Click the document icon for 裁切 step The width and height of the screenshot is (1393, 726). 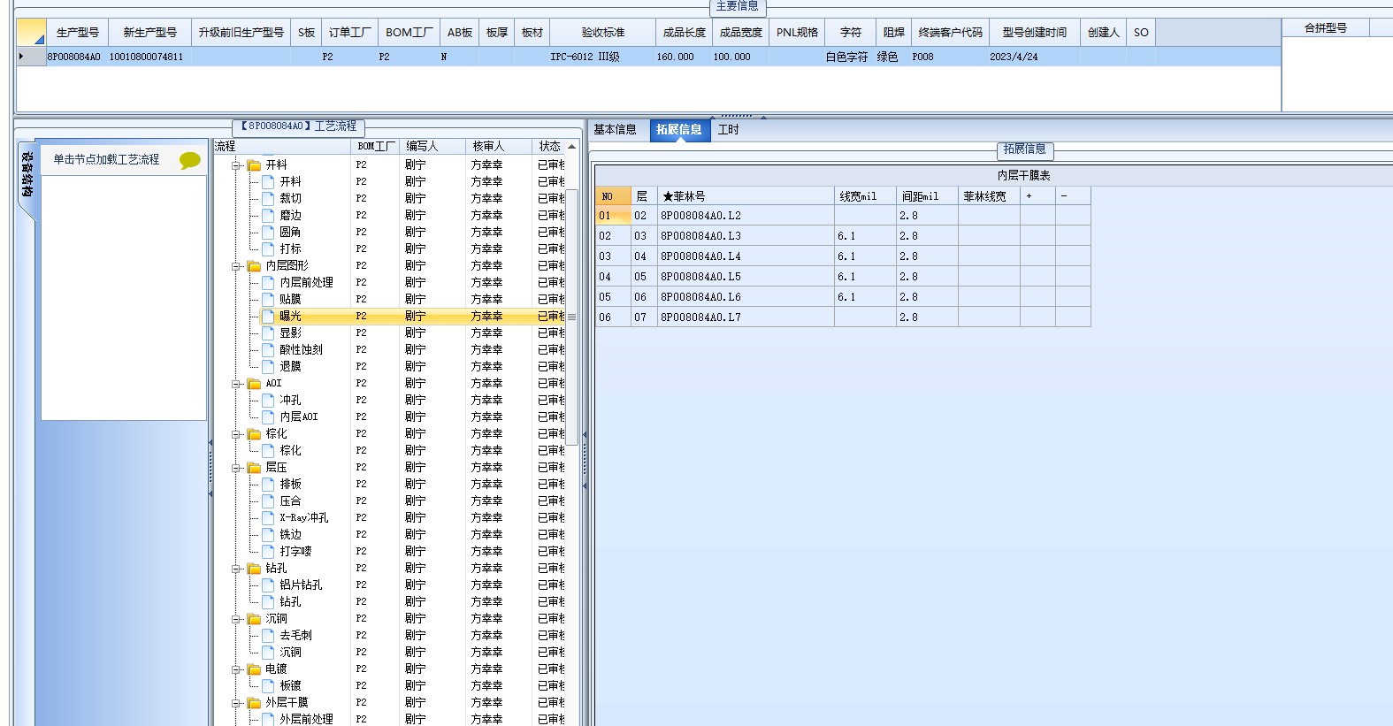(268, 199)
